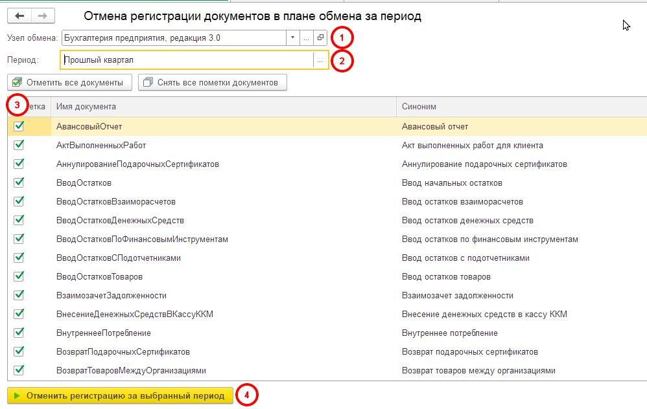Toggle the ВзаимозачетЗадолженности checkbox

click(x=19, y=295)
